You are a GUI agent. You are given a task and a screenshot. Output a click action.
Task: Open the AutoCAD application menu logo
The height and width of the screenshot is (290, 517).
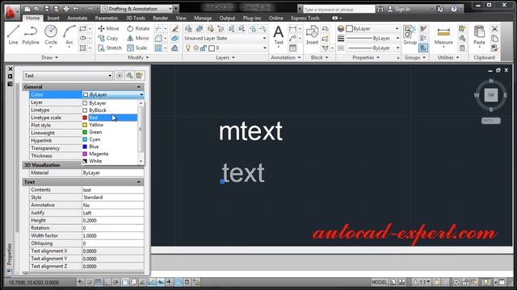click(x=11, y=12)
